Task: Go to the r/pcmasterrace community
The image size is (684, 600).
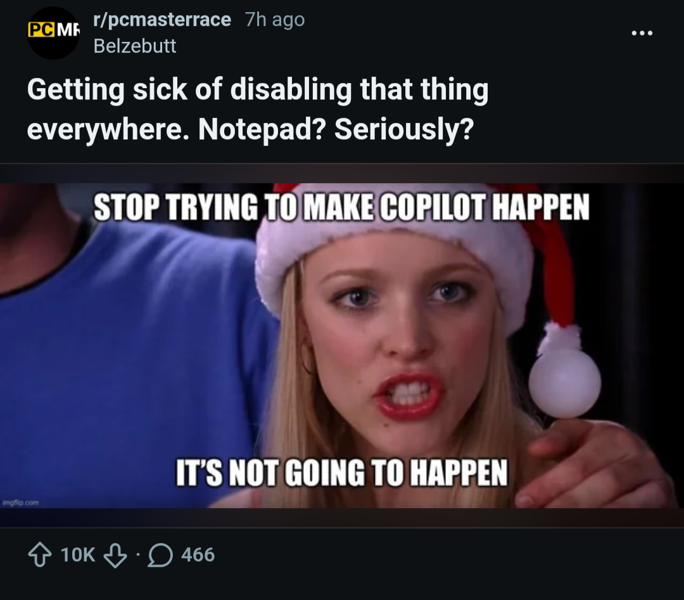Action: pos(162,20)
